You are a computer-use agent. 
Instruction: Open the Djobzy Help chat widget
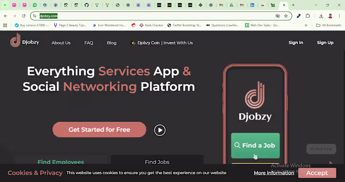(321, 149)
